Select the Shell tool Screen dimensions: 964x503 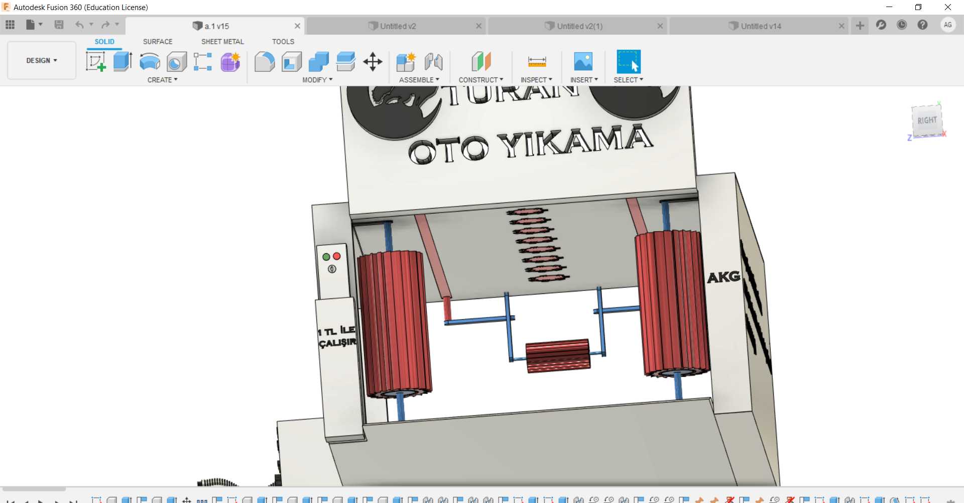[292, 62]
